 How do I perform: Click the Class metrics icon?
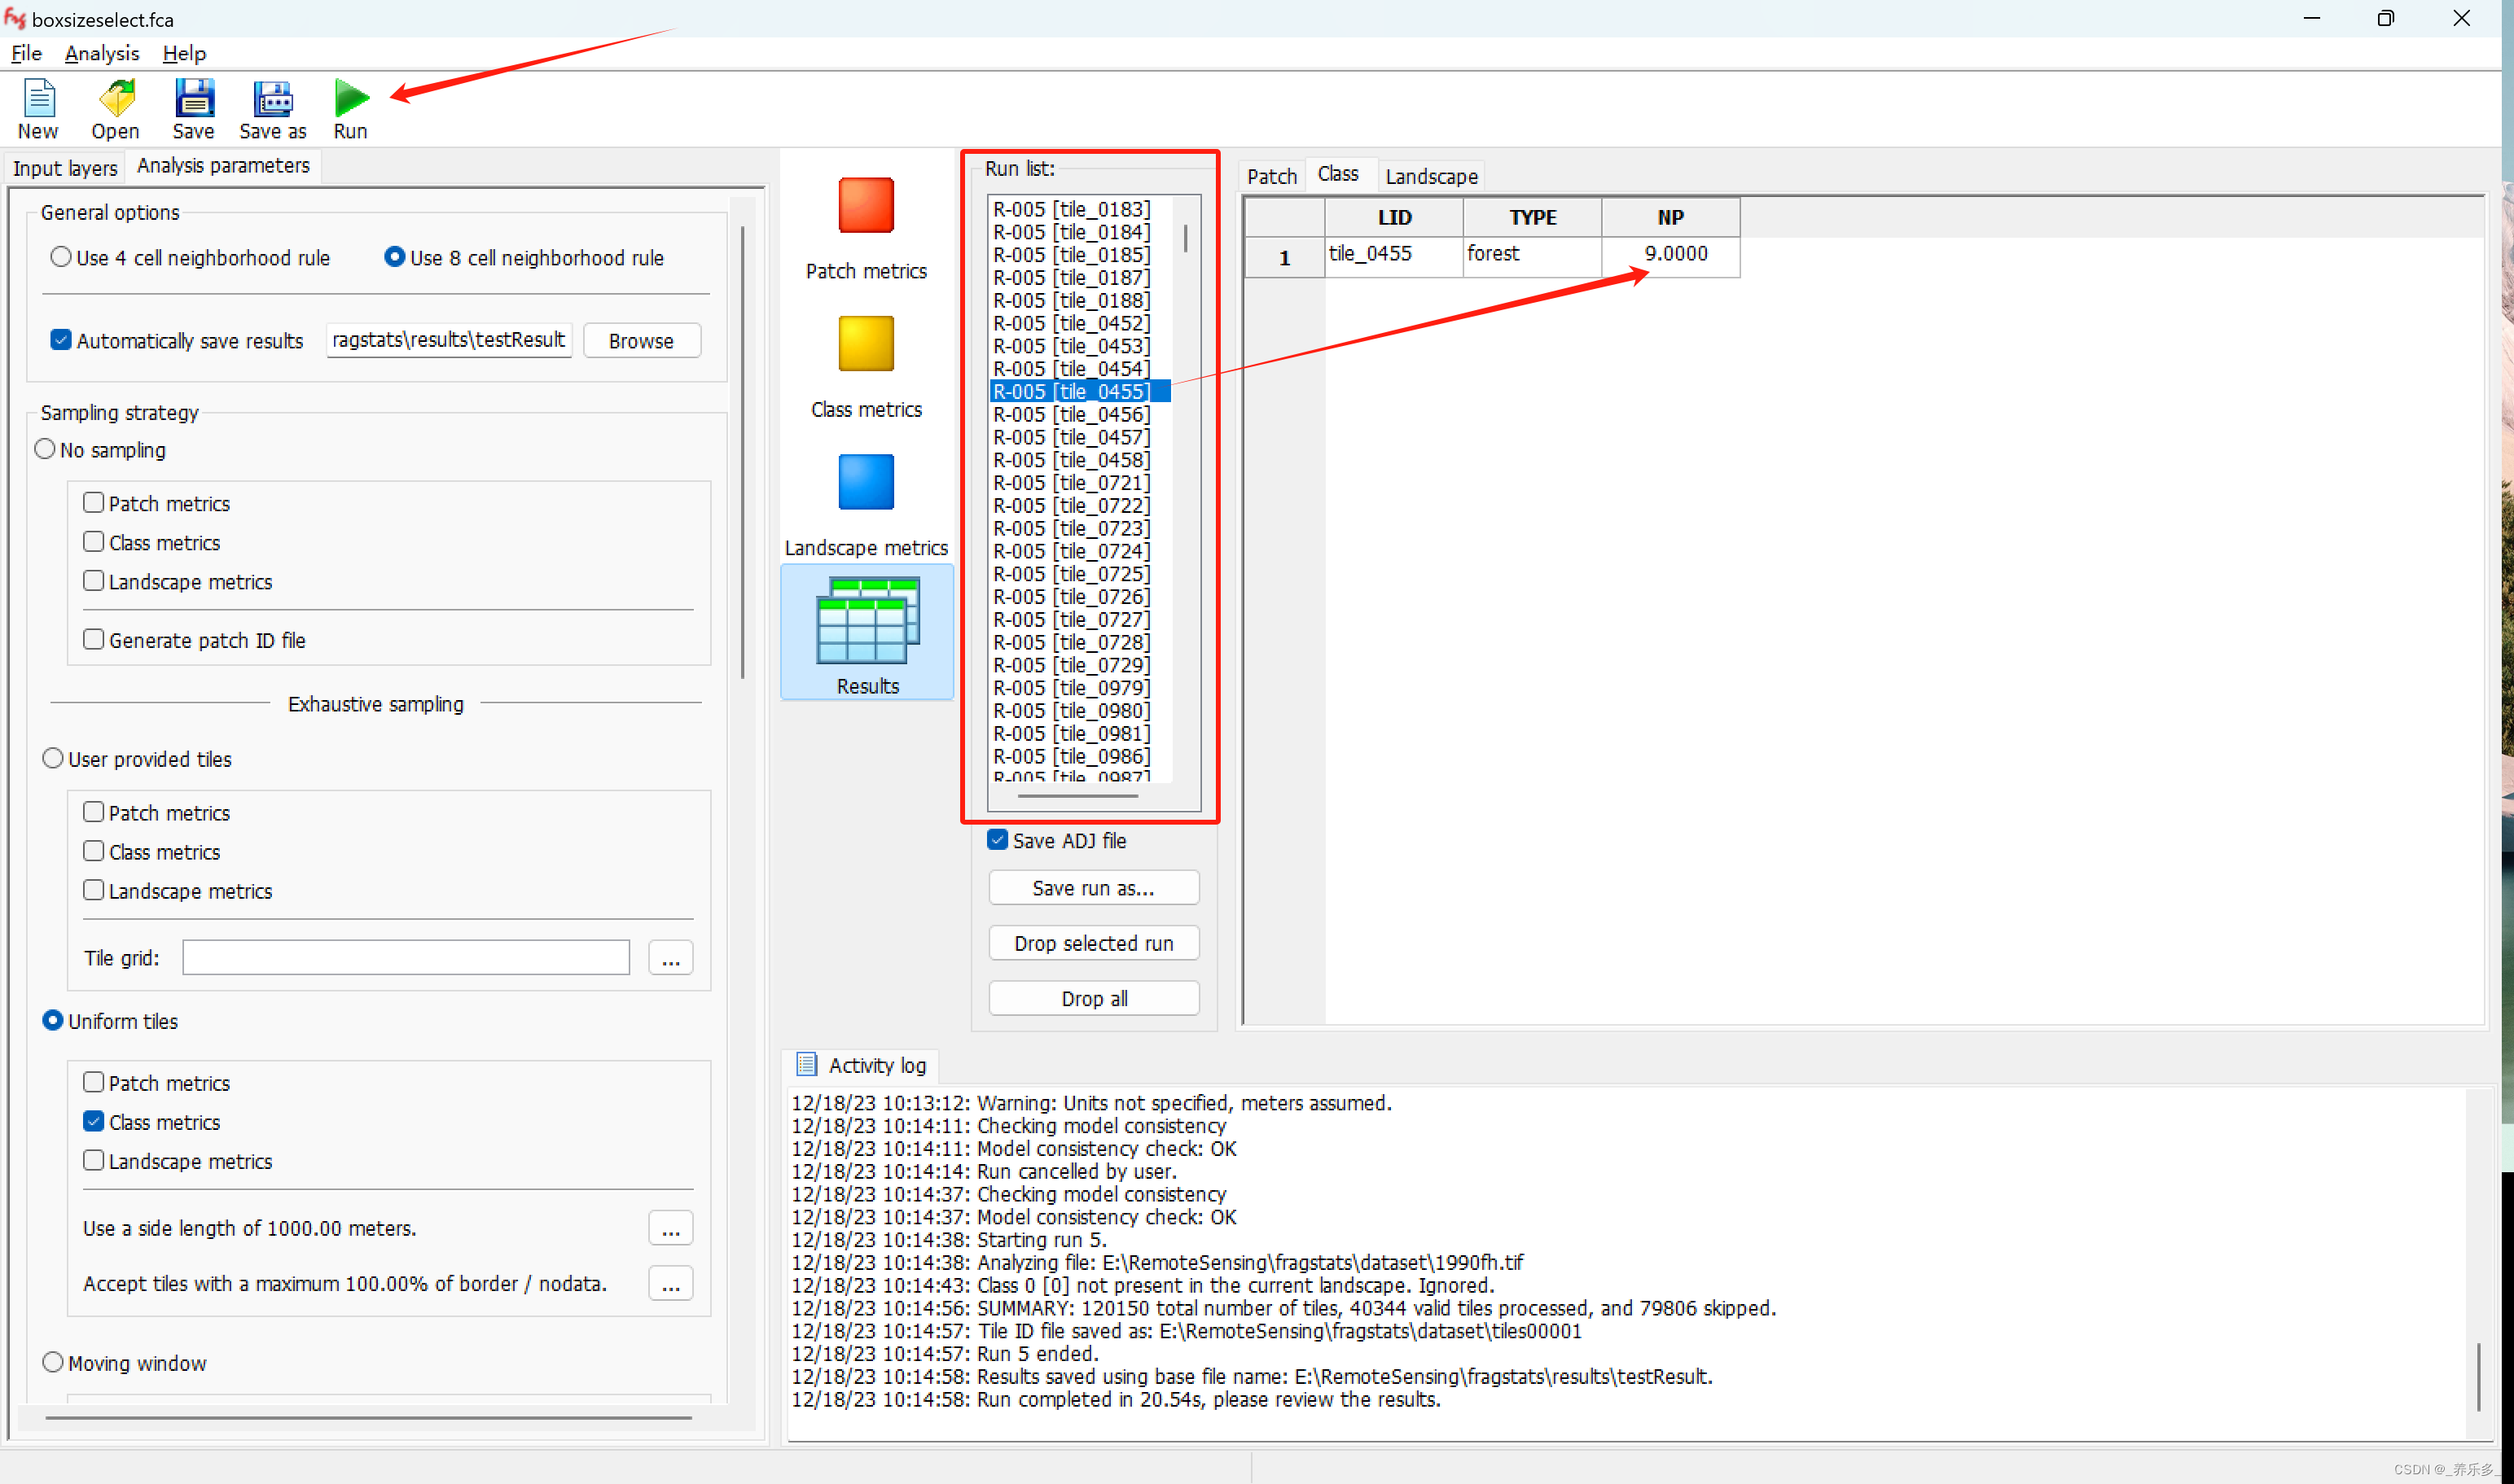tap(864, 344)
